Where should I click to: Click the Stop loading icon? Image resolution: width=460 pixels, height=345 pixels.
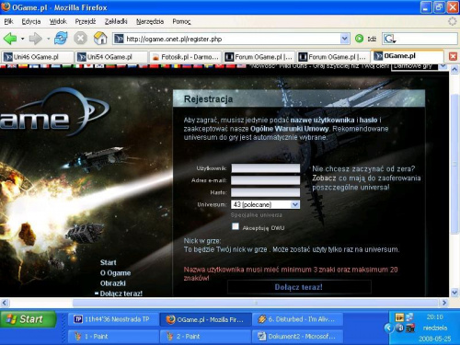[80, 39]
